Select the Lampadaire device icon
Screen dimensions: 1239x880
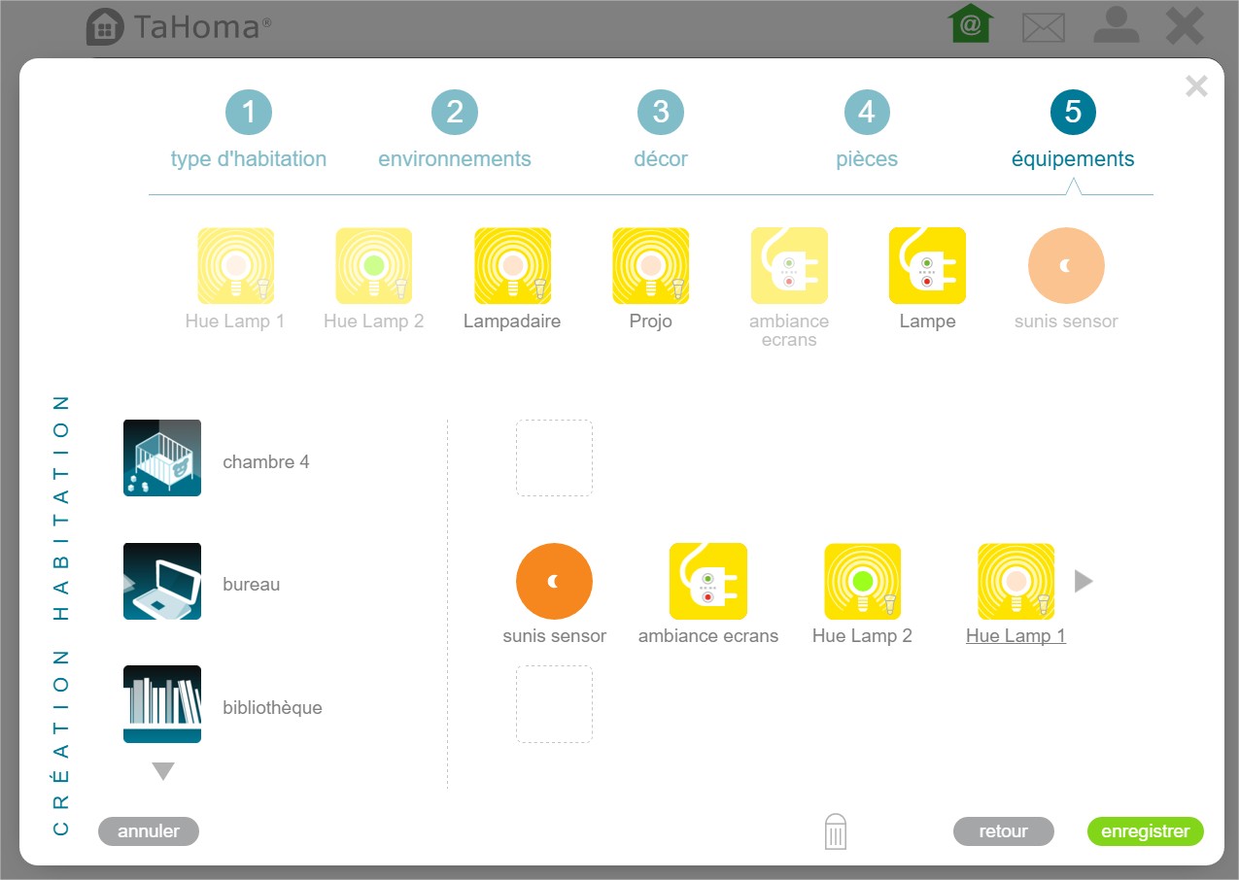click(512, 266)
